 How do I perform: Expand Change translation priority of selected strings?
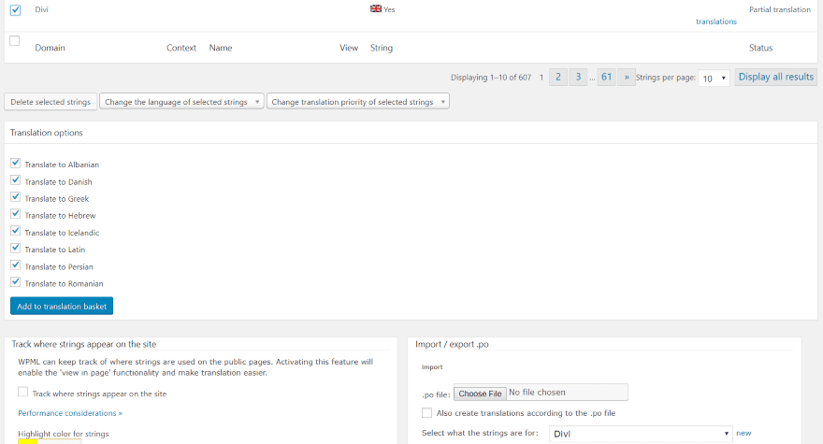coord(357,101)
